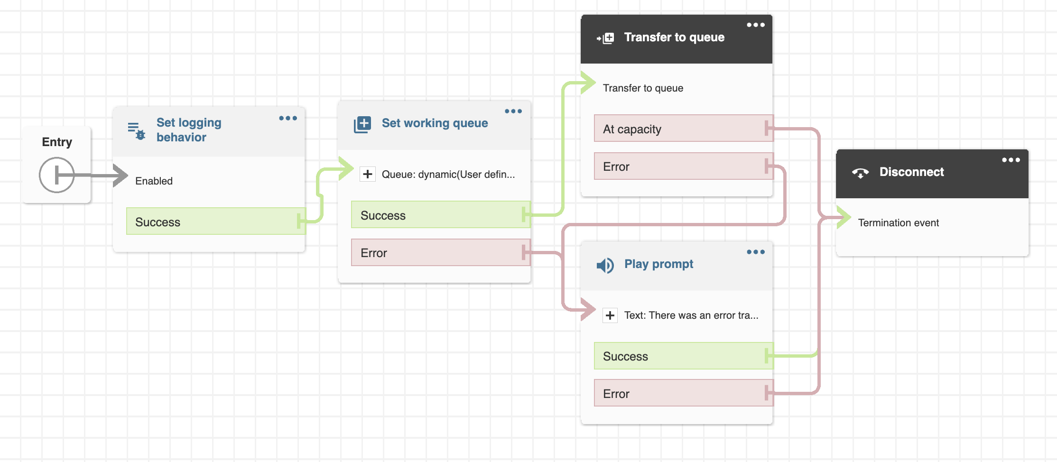Expand the Queue dynamic details plus button
Image resolution: width=1057 pixels, height=462 pixels.
[368, 174]
